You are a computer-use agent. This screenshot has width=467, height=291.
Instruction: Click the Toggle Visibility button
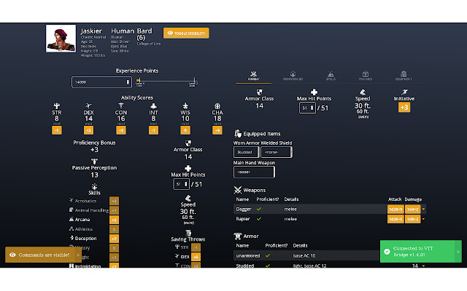coord(186,33)
